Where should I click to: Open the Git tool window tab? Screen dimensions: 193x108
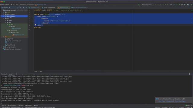(x=4, y=105)
